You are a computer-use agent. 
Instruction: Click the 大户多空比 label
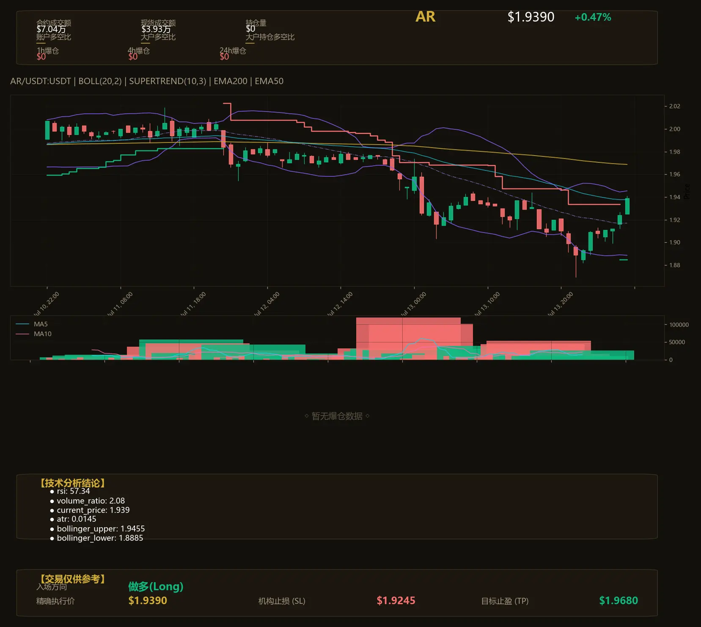tap(158, 37)
